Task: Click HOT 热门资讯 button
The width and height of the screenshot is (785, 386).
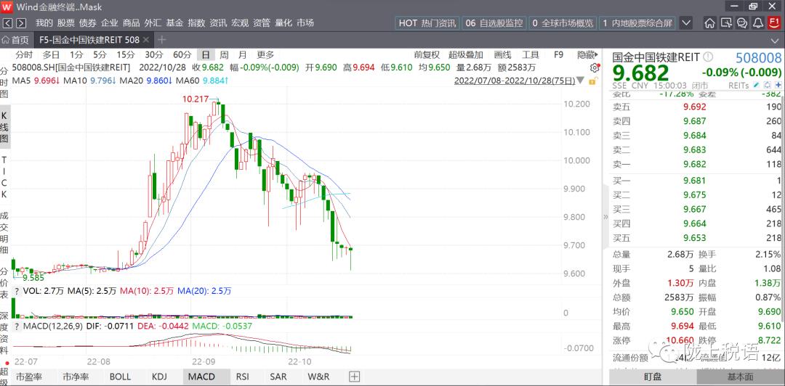Action: (x=427, y=23)
